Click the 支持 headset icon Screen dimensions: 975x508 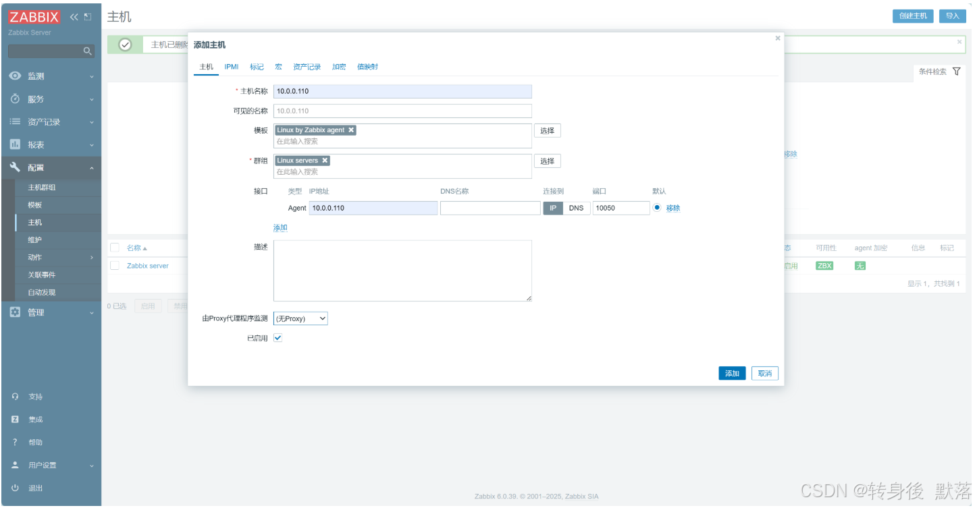[15, 397]
